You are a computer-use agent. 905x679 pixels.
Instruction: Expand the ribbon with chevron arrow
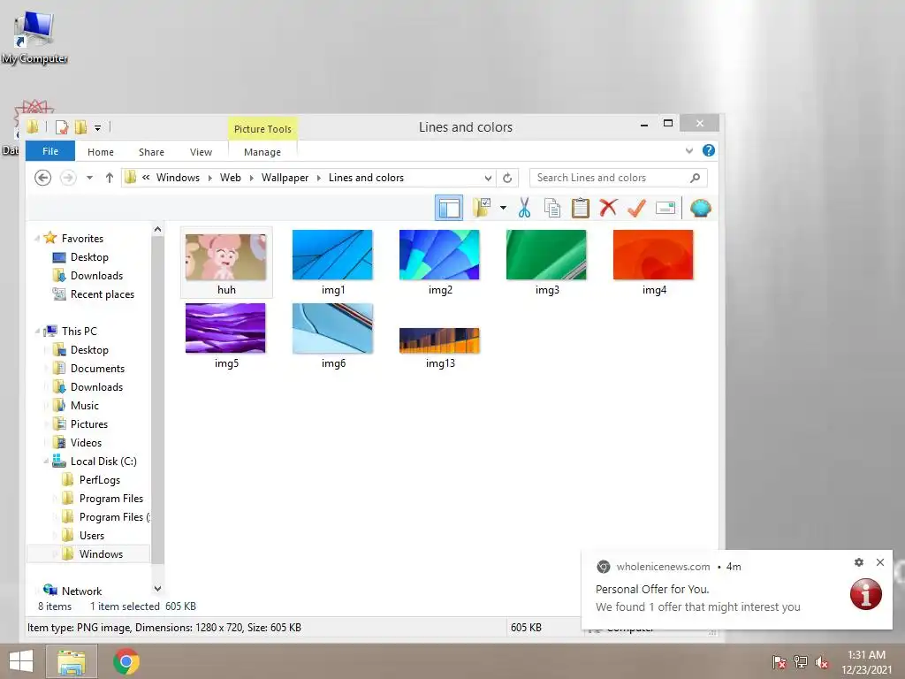pyautogui.click(x=689, y=150)
